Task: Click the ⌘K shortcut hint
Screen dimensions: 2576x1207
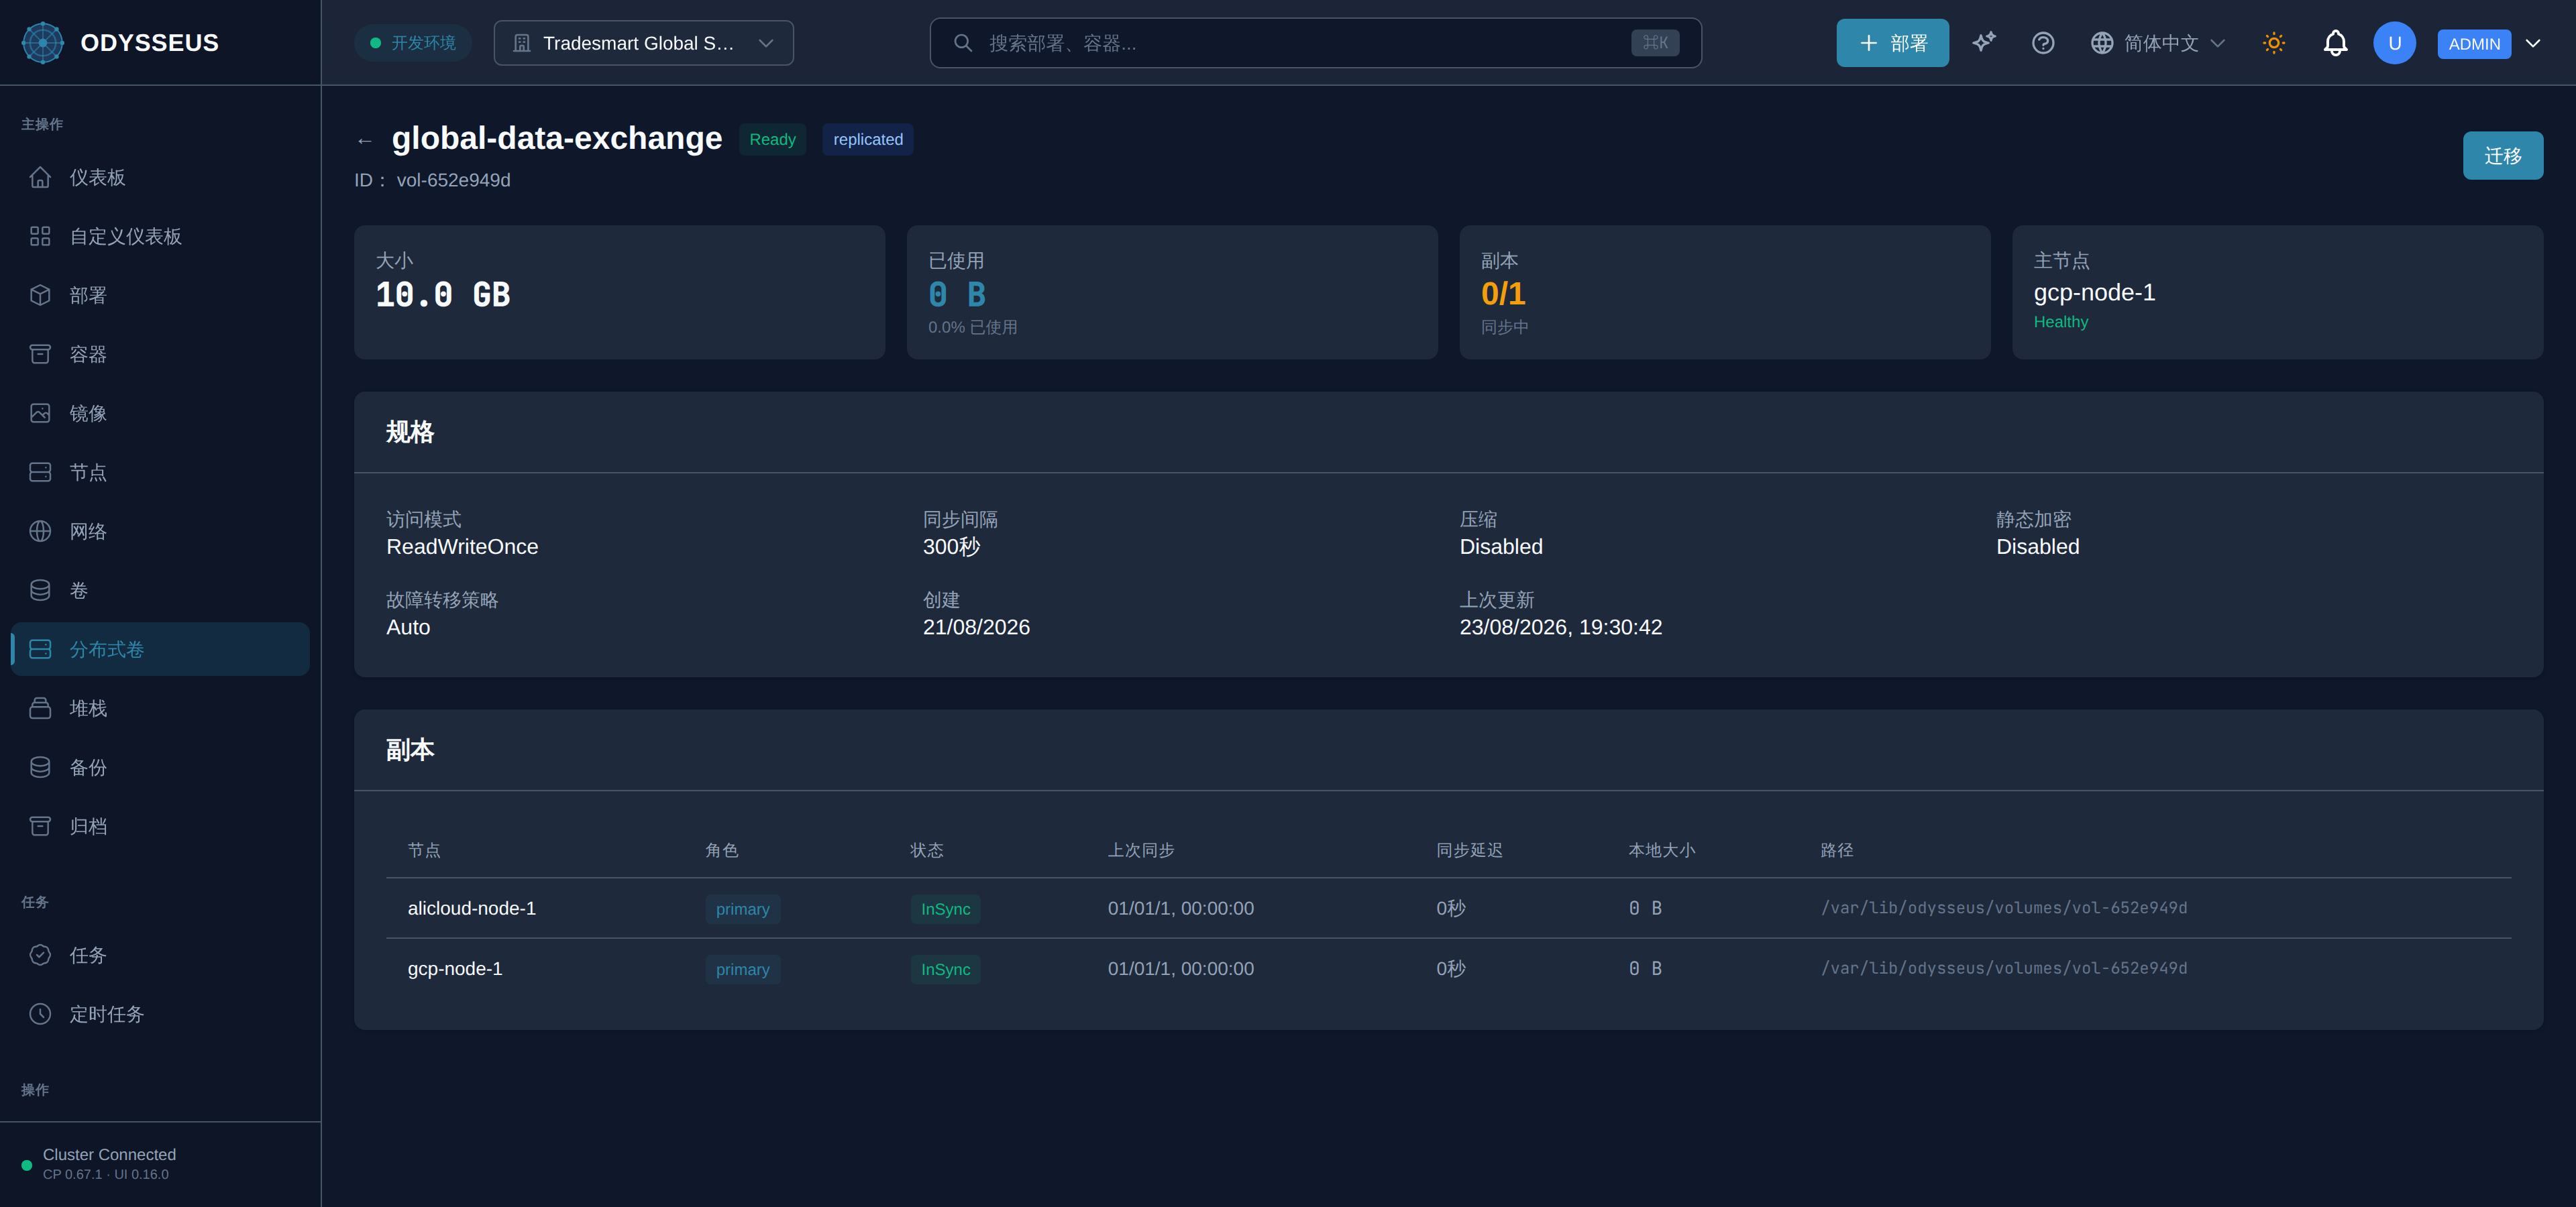Action: point(1655,43)
